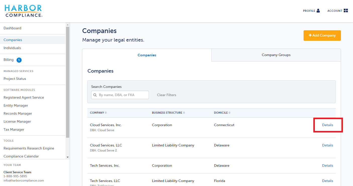Click the PROFILE label in header
Image resolution: width=353 pixels, height=186 pixels.
(x=309, y=11)
